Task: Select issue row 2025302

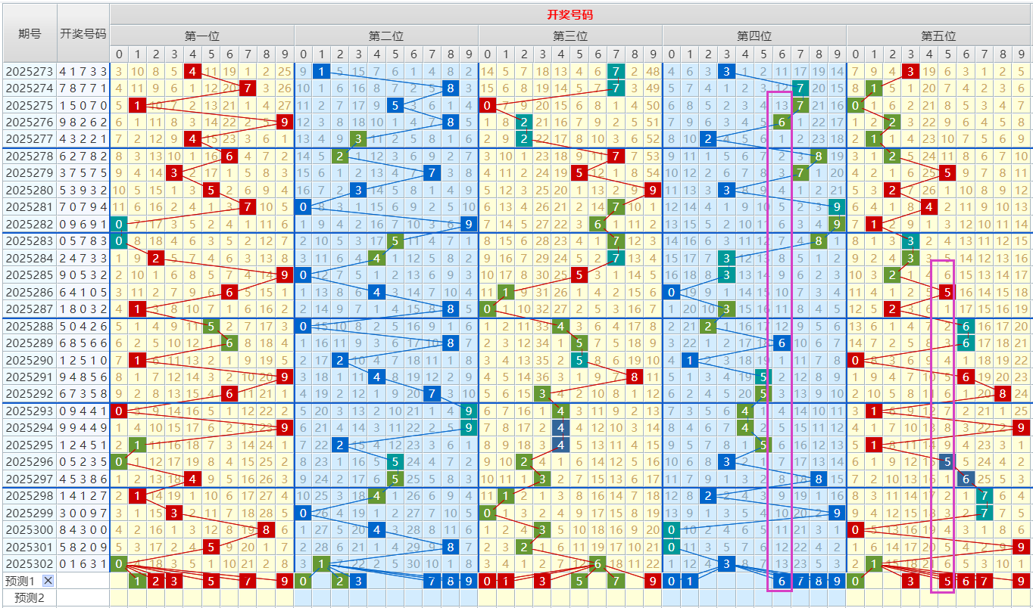Action: pos(30,563)
